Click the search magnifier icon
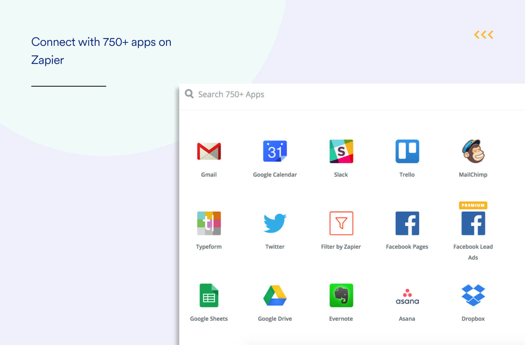525x345 pixels. (189, 94)
